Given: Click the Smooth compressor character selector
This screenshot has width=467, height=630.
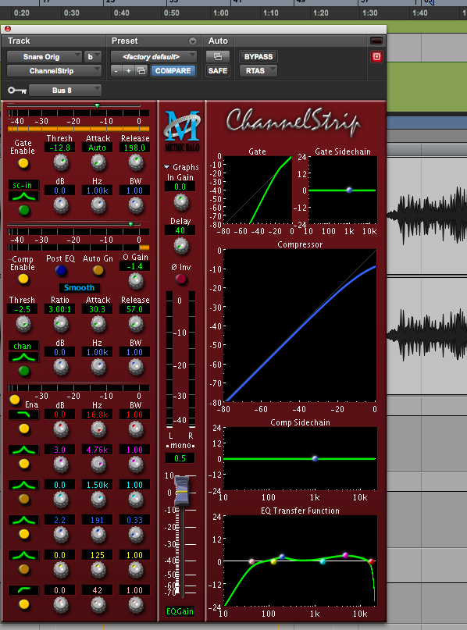Looking at the screenshot, I should click(x=79, y=288).
